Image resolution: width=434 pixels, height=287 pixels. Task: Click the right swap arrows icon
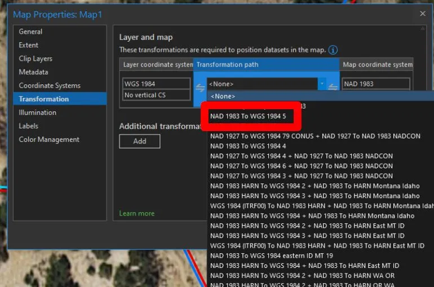333,87
